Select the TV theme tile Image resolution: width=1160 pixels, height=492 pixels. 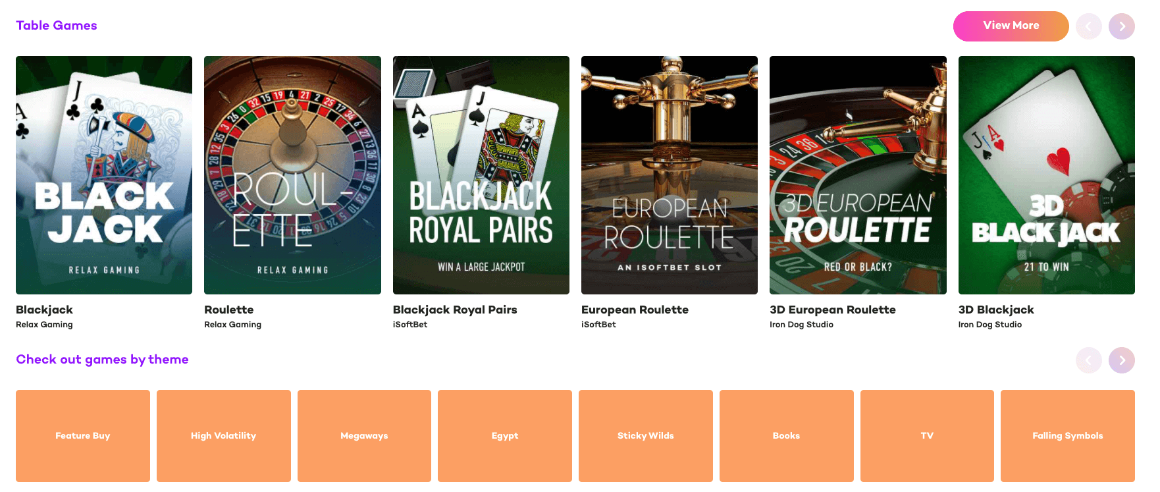pyautogui.click(x=927, y=436)
